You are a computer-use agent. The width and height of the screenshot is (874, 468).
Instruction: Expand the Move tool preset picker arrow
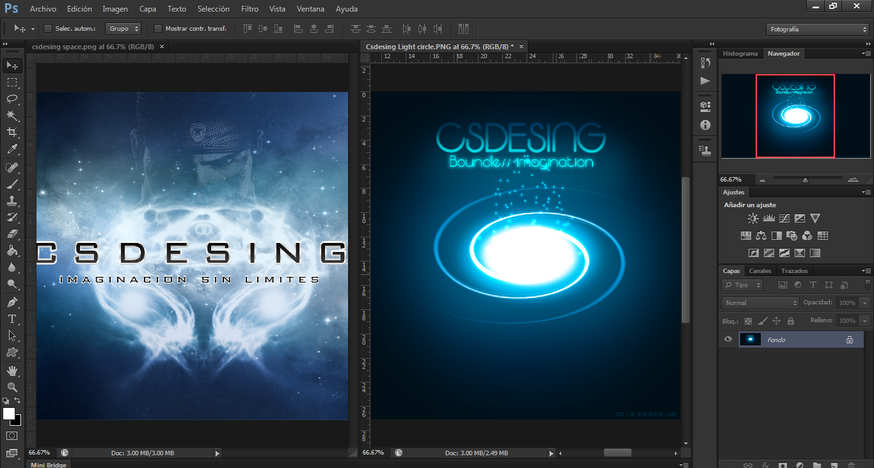coord(32,29)
